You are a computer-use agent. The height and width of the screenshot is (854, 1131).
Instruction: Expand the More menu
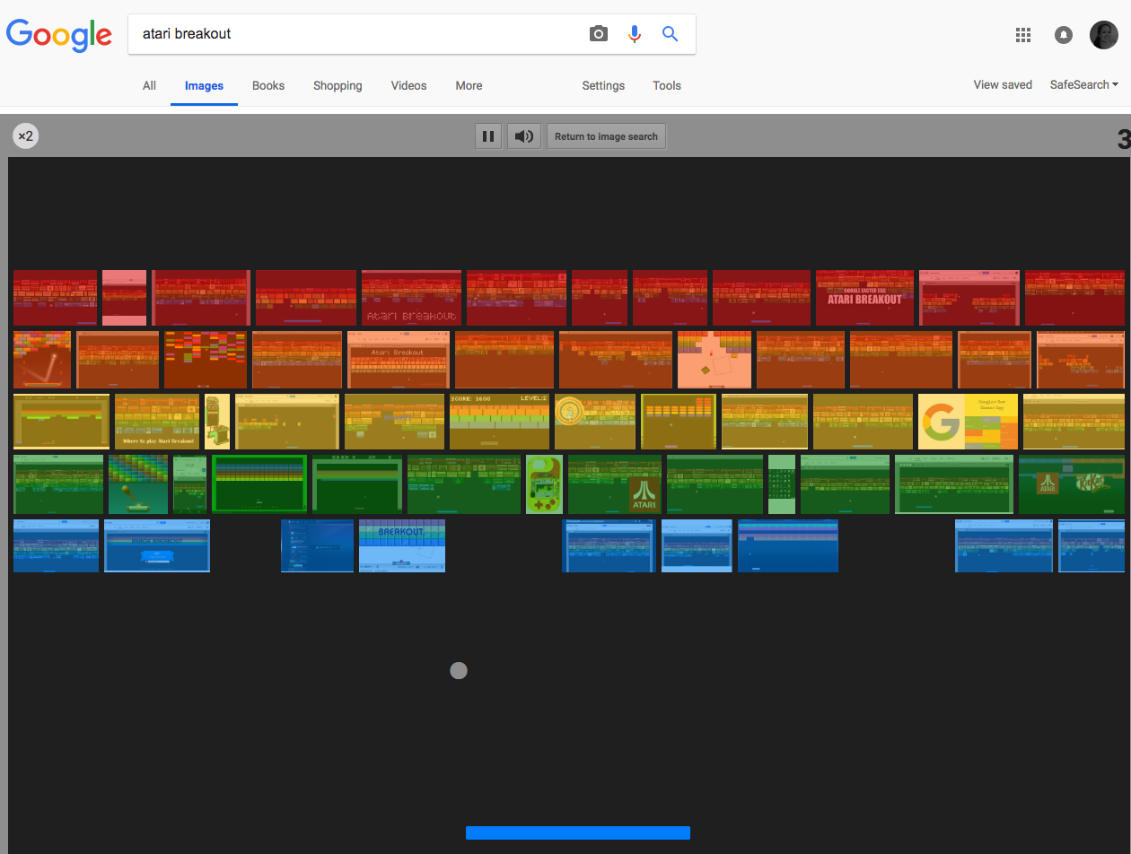(469, 85)
